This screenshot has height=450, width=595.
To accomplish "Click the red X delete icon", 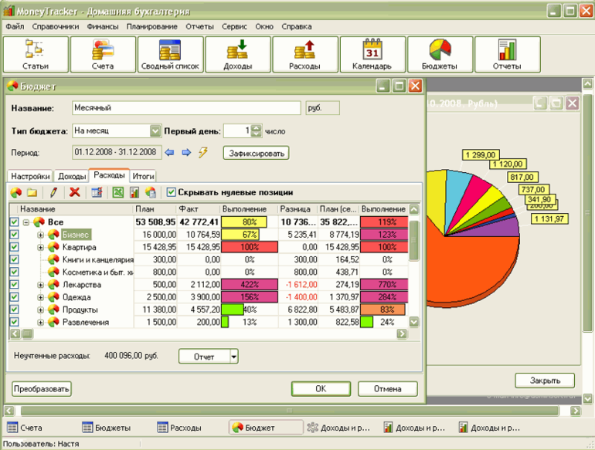I will click(75, 192).
